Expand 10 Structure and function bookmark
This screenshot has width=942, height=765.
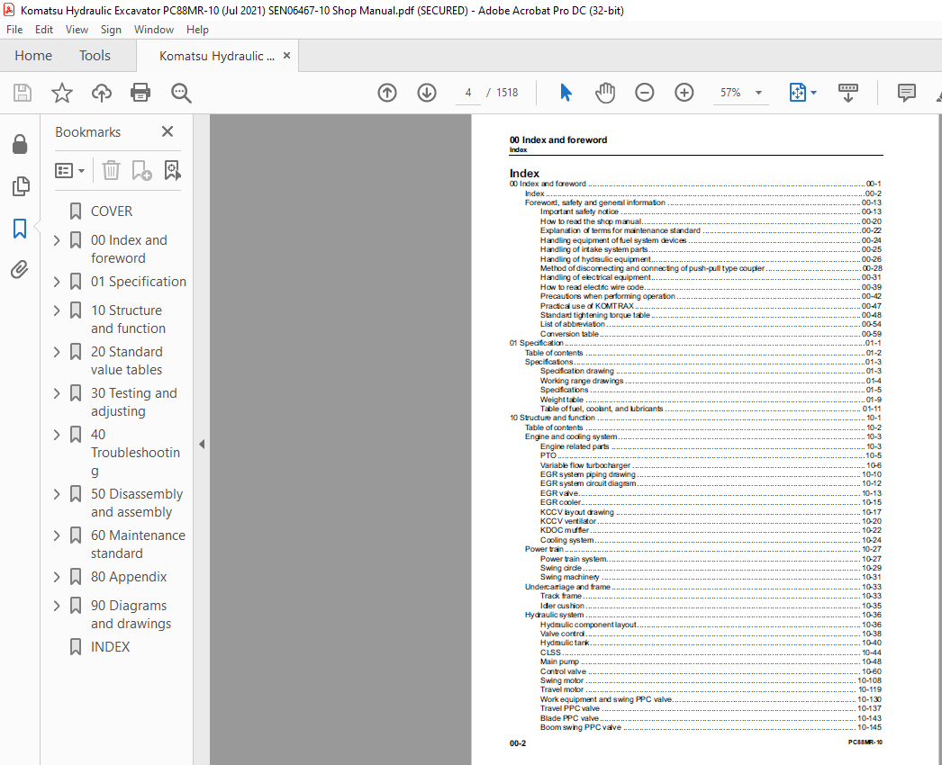tap(57, 310)
